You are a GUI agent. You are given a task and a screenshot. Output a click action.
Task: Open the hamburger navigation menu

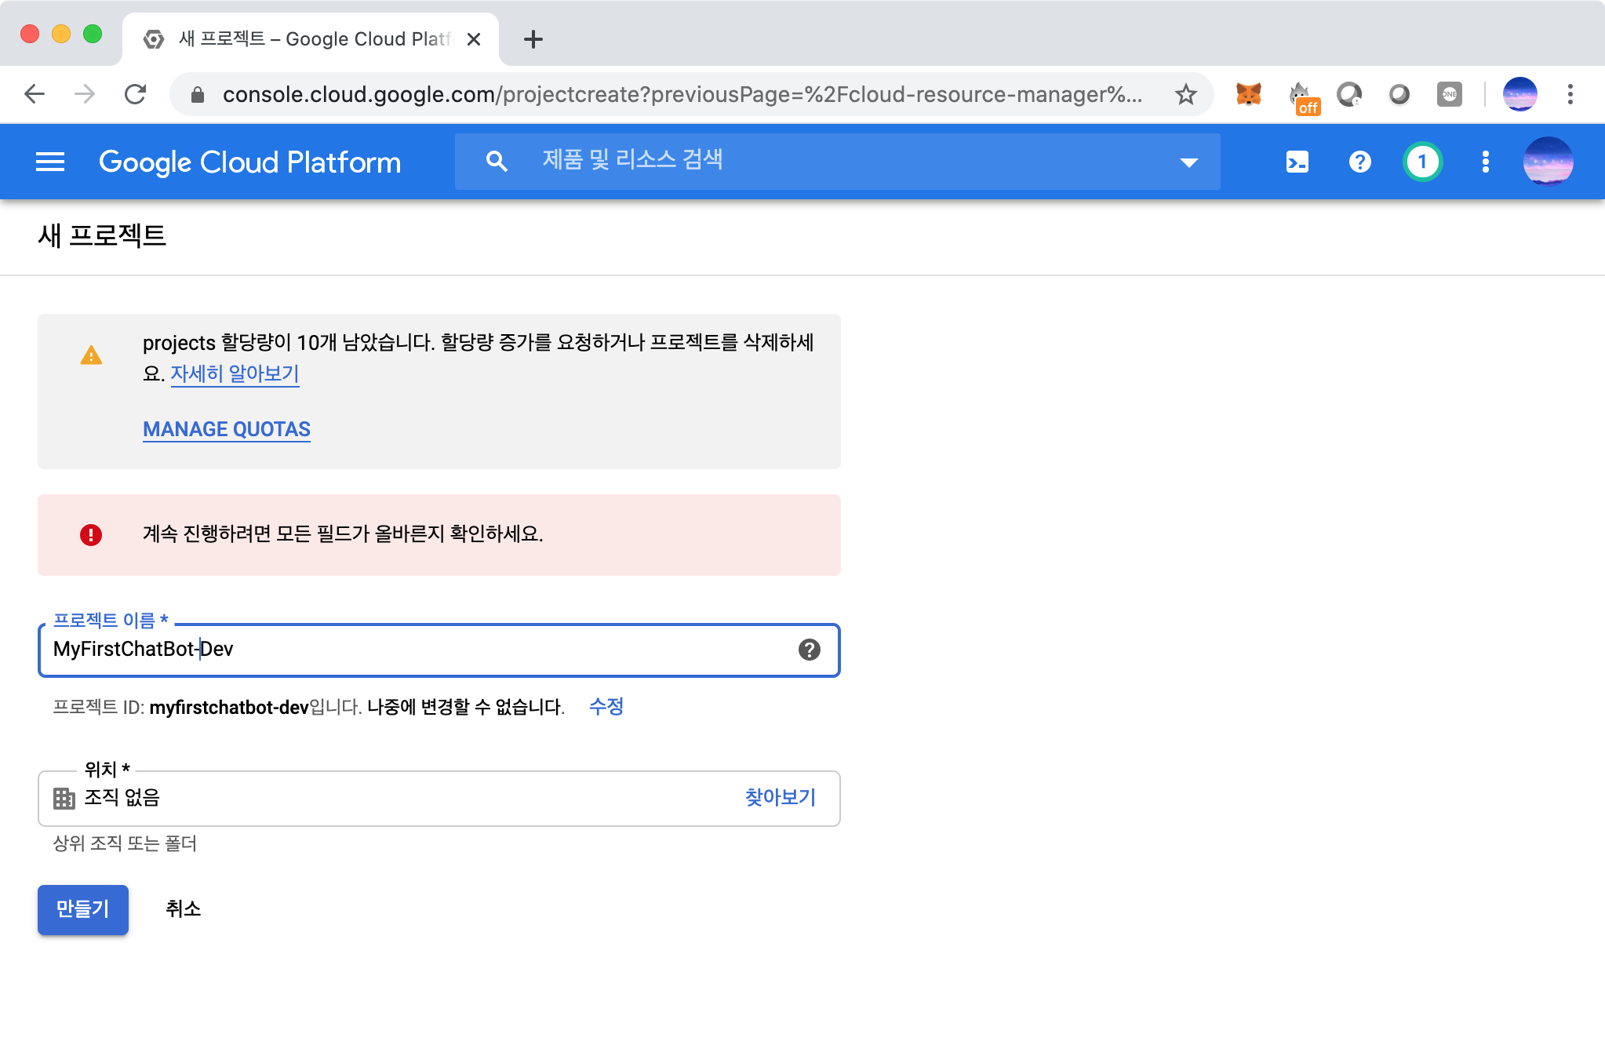(50, 162)
